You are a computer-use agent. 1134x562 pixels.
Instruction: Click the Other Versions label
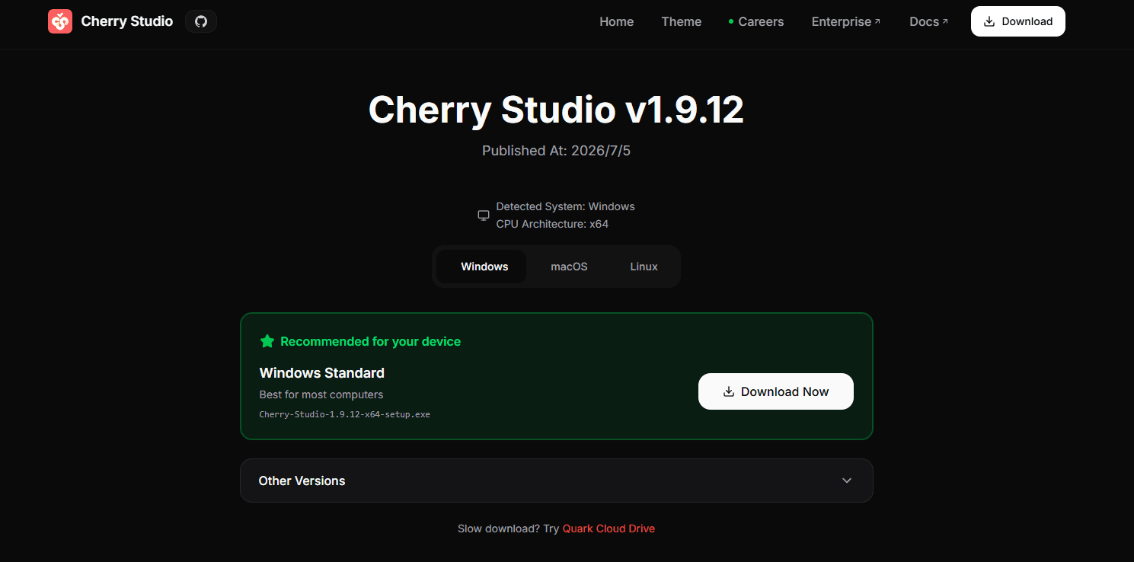click(302, 481)
